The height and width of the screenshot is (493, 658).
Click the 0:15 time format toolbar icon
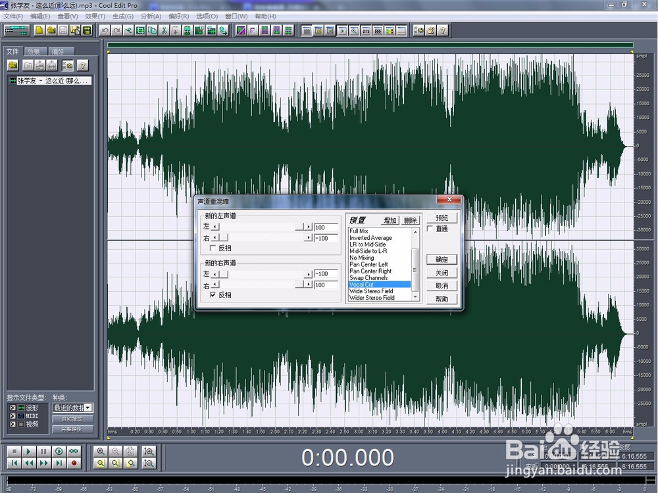click(x=366, y=31)
